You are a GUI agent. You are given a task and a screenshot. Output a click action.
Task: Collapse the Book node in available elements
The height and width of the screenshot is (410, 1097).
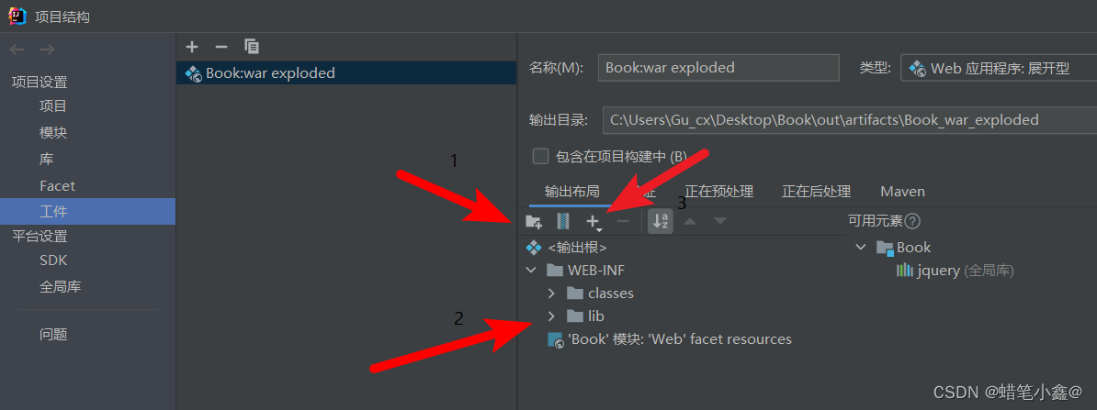(x=861, y=248)
